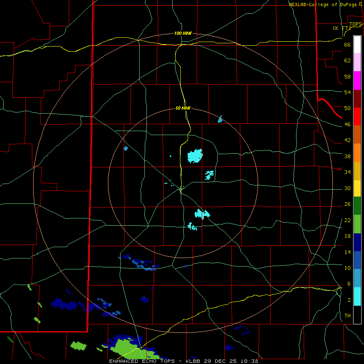This screenshot has width=364, height=364.
Task: Click the '46' legend label
Action: pyautogui.click(x=347, y=125)
